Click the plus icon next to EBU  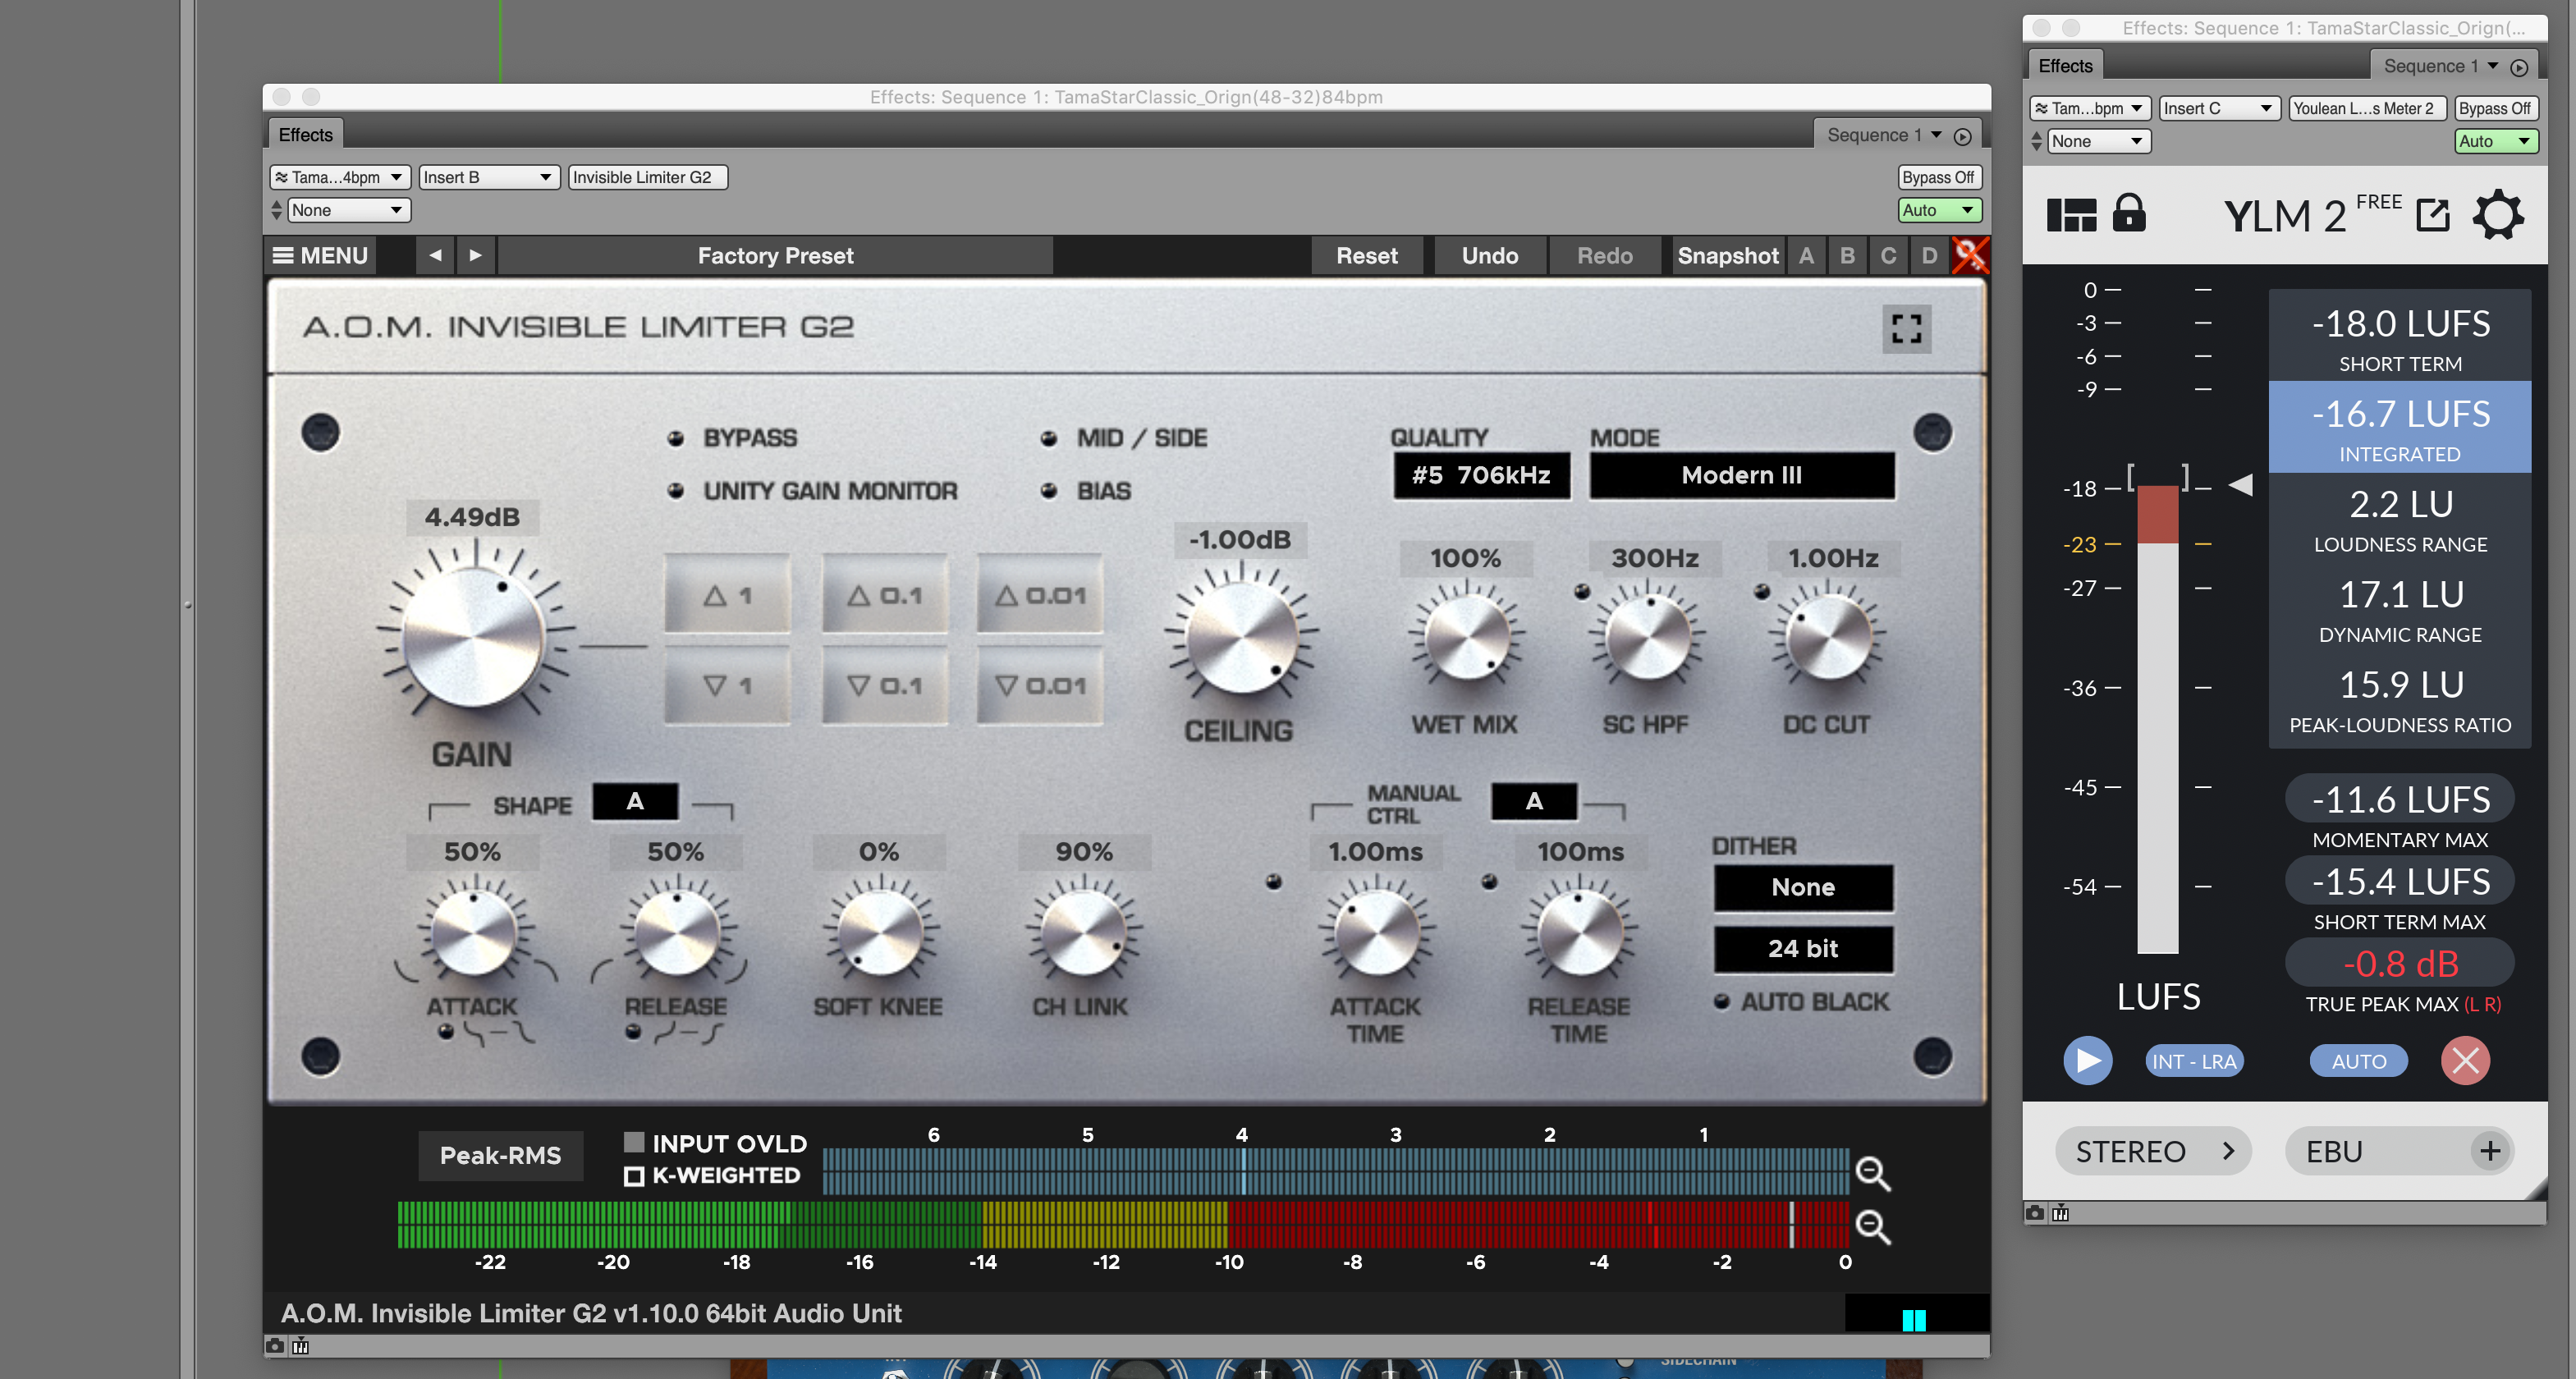[x=2490, y=1151]
